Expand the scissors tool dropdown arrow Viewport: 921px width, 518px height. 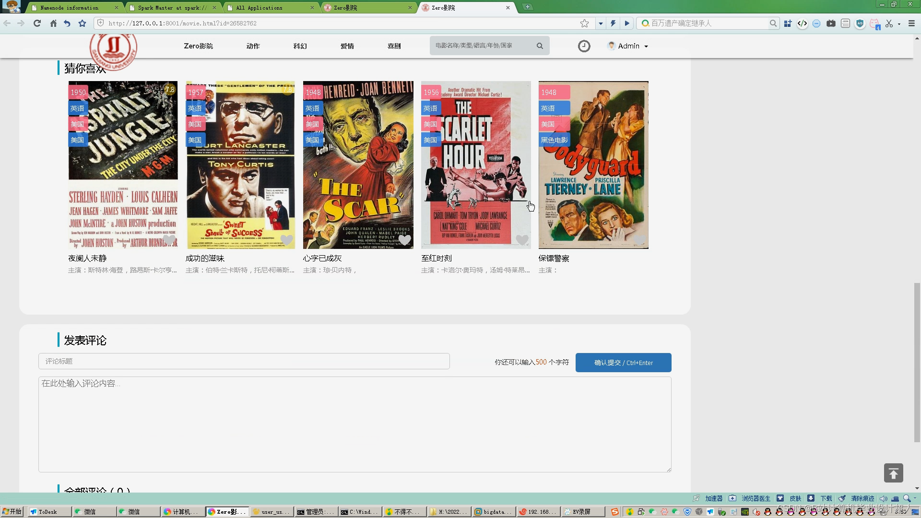coord(899,24)
